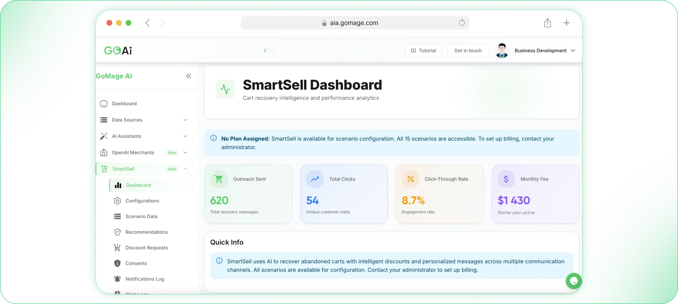Image resolution: width=678 pixels, height=304 pixels.
Task: Click the Unique customer visits caption
Action: 328,212
